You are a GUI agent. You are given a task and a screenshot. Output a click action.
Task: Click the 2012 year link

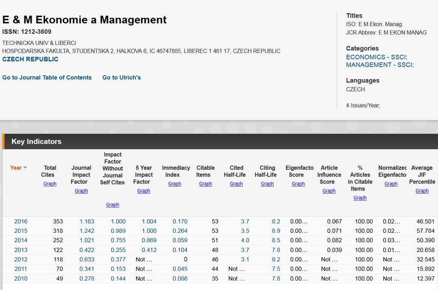point(21,260)
